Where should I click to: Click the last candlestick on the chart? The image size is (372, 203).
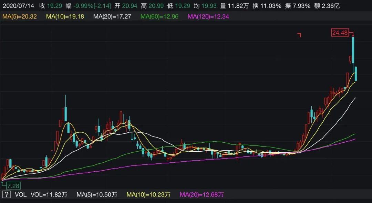coord(356,74)
